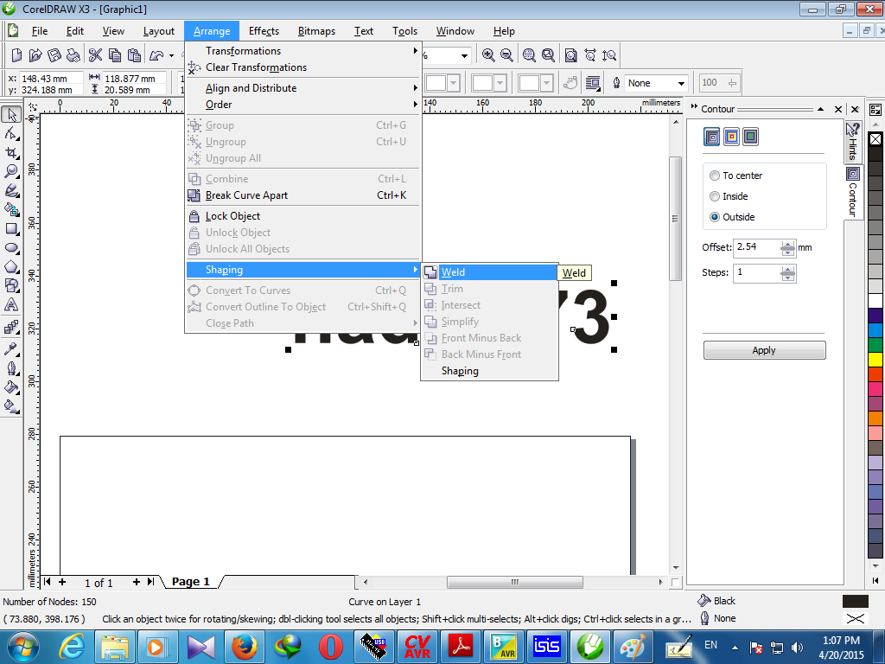Adjust the Offset value stepper

point(788,247)
